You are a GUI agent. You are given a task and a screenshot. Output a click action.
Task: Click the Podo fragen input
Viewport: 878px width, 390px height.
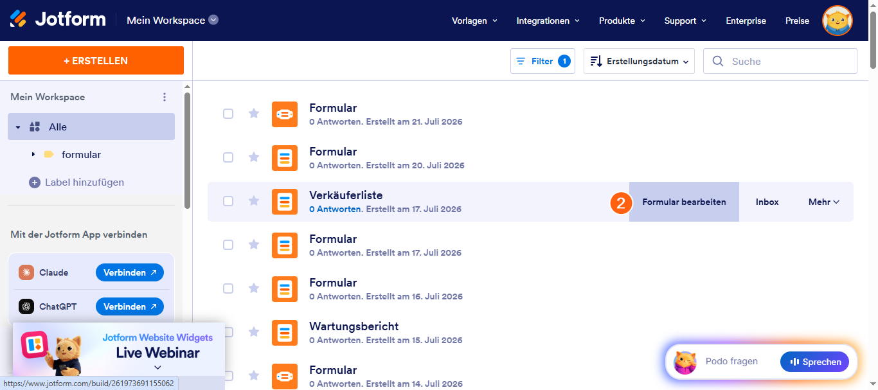731,362
